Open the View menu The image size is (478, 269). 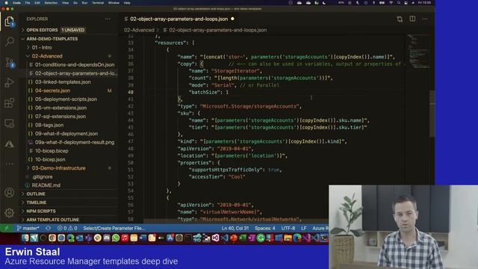tap(65, 3)
